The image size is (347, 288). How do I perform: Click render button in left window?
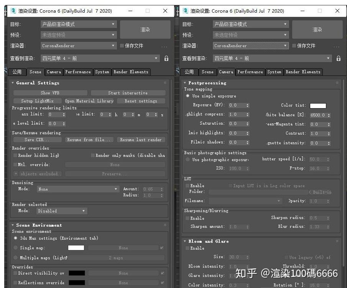tap(145, 30)
